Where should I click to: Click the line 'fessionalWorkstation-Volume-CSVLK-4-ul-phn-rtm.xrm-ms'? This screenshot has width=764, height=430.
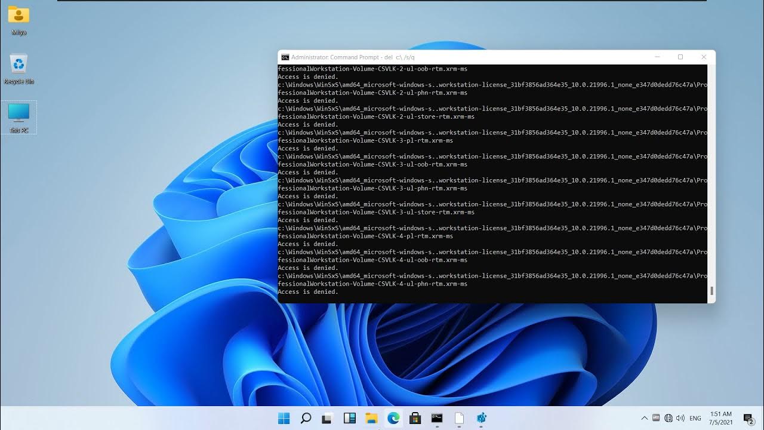point(372,284)
